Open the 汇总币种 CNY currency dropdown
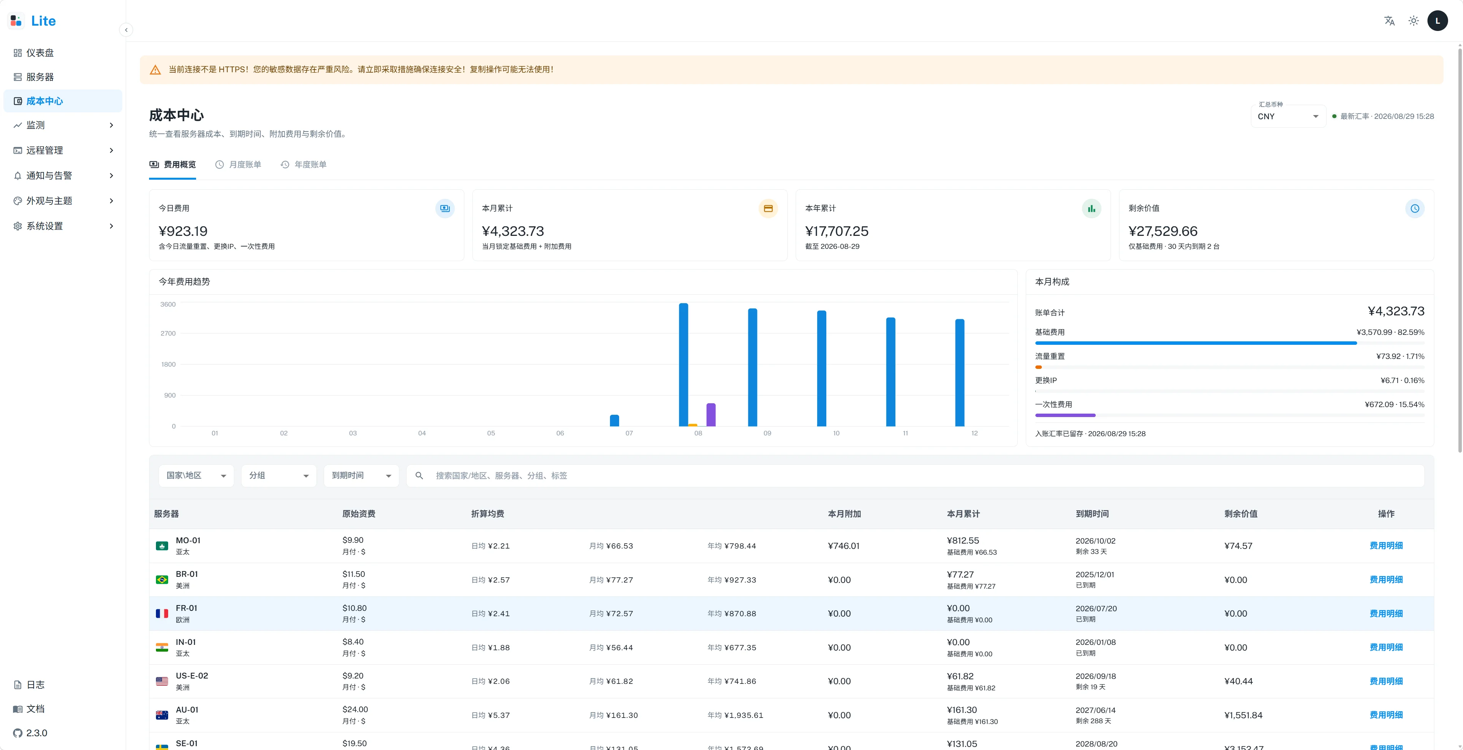The image size is (1463, 750). 1288,117
